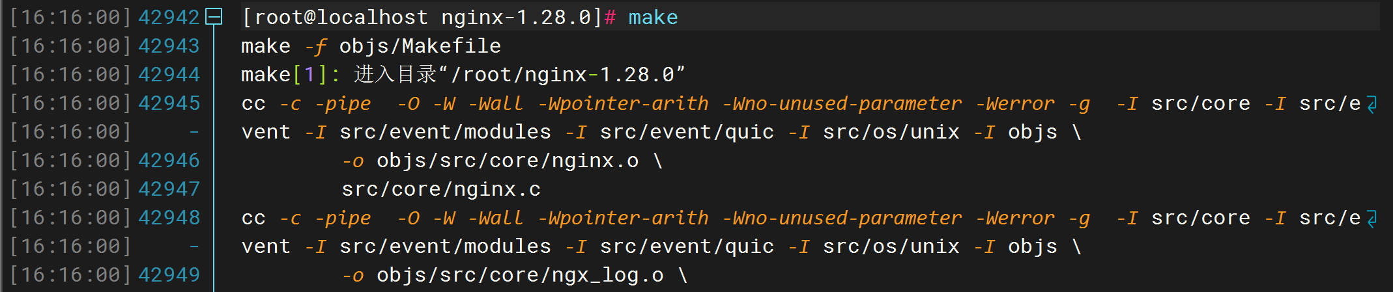
Task: Click 'src/core/nginx.c' source file text
Action: click(x=441, y=189)
